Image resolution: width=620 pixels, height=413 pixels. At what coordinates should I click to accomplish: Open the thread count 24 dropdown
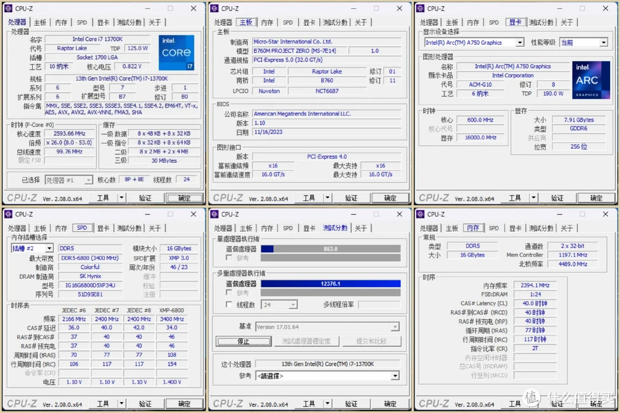click(x=279, y=305)
